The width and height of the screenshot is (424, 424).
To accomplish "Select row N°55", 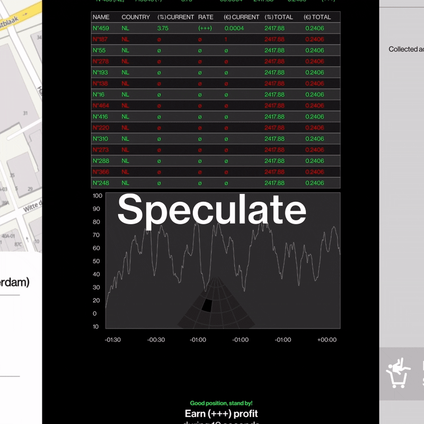I will tap(216, 50).
